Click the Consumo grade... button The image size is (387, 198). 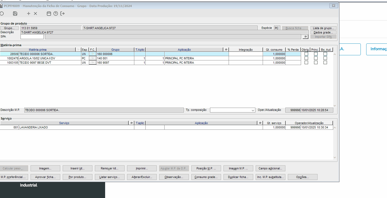point(206,177)
